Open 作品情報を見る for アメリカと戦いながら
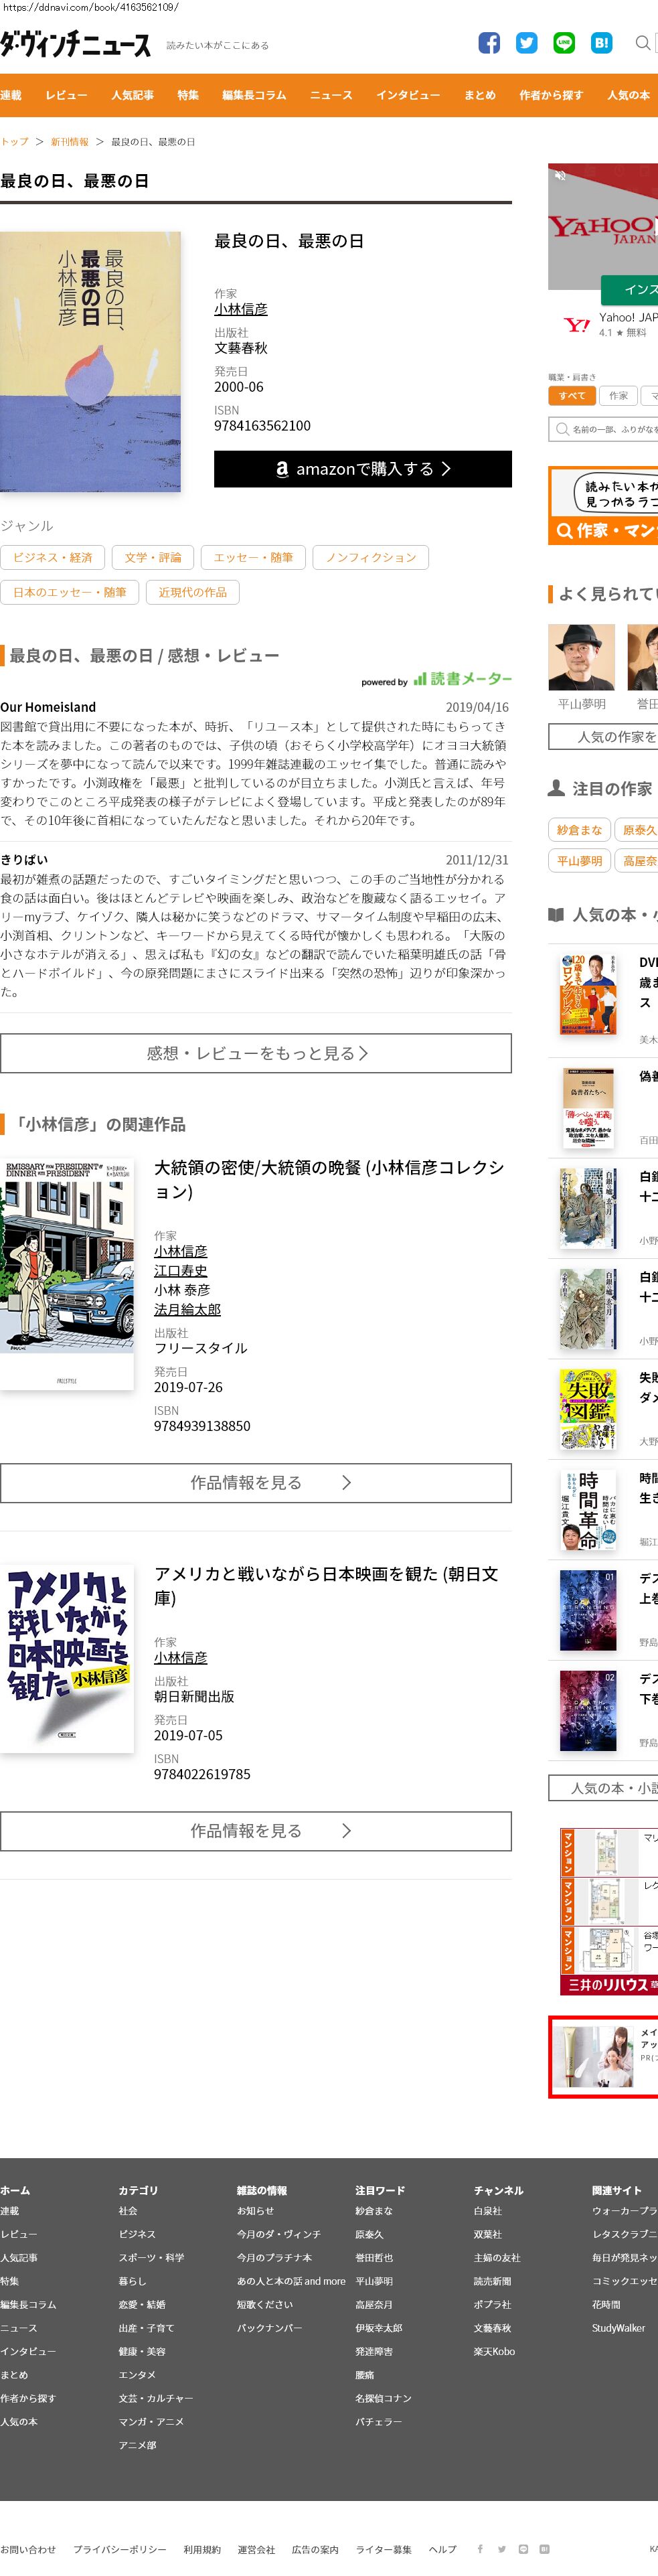The width and height of the screenshot is (658, 2576). click(x=256, y=1830)
